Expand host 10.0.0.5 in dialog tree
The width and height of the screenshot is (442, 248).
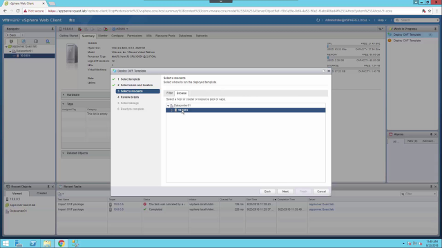[x=172, y=110]
